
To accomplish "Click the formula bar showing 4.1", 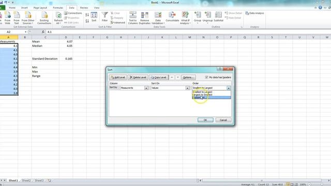I will tap(188, 32).
